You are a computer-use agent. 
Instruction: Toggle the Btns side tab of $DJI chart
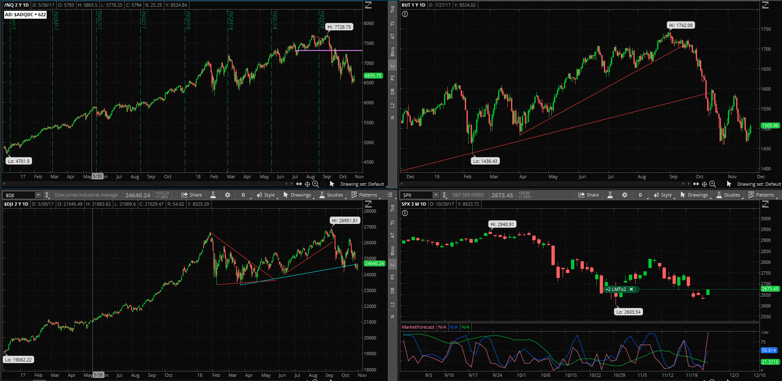click(x=392, y=251)
